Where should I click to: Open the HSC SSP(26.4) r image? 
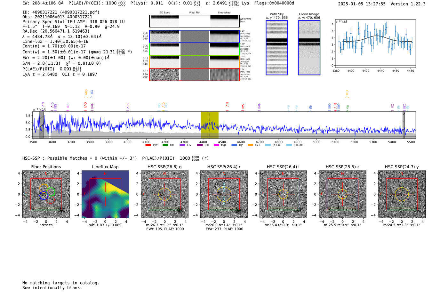point(224,194)
